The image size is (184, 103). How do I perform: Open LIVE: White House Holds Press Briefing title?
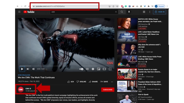coord(149,58)
